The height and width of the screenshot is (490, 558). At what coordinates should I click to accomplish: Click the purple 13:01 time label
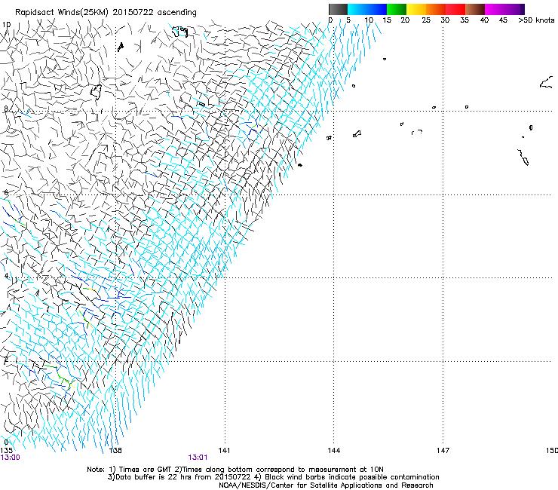pyautogui.click(x=198, y=458)
